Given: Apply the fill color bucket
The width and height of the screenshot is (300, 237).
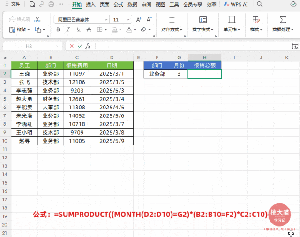Looking at the screenshot, I should click(x=114, y=29).
